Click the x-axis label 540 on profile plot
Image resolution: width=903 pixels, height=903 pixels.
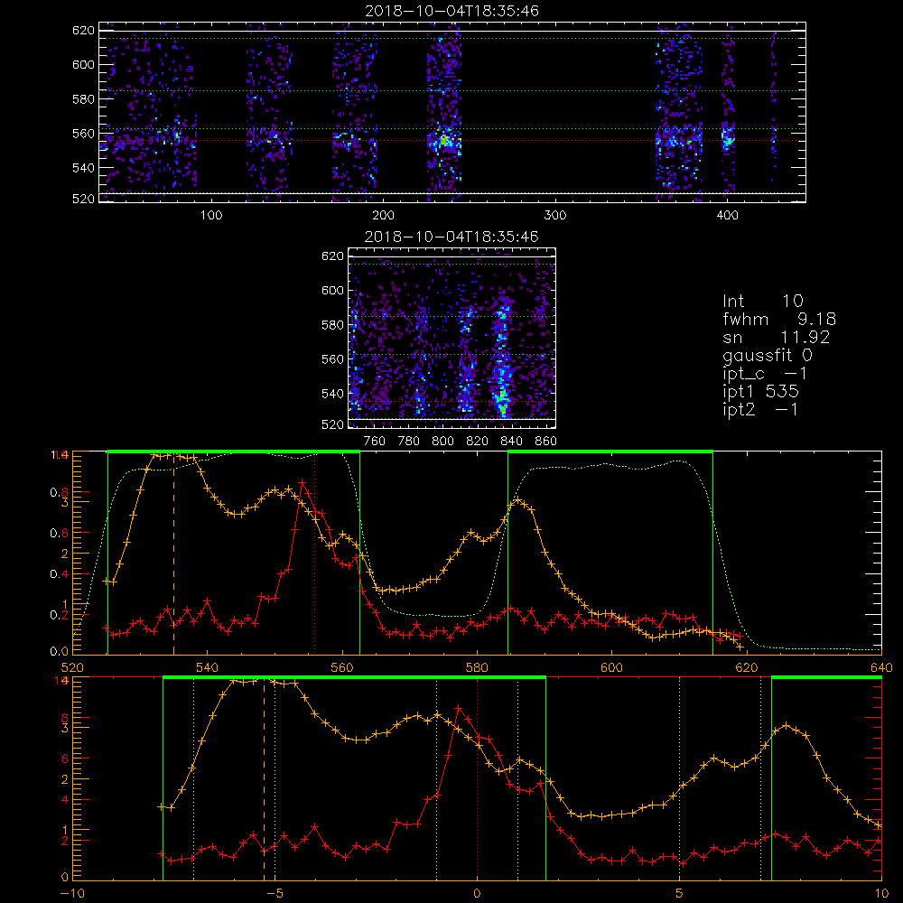pos(208,668)
